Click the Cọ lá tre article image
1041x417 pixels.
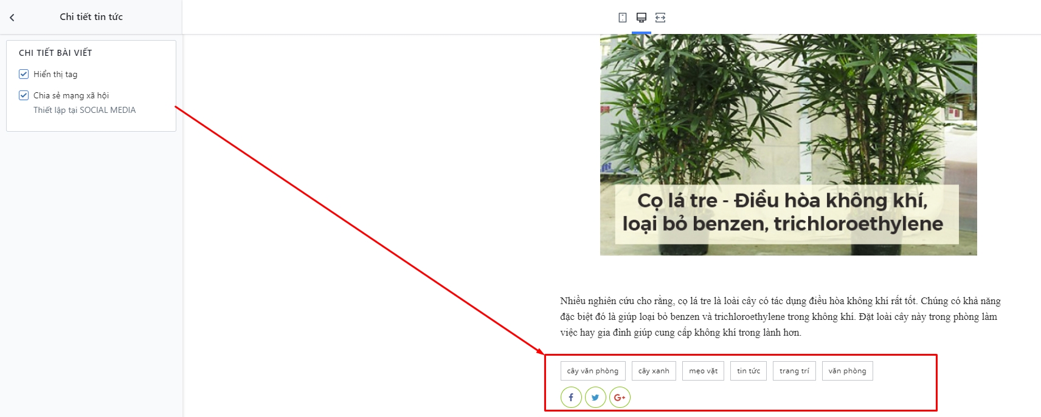(x=788, y=144)
